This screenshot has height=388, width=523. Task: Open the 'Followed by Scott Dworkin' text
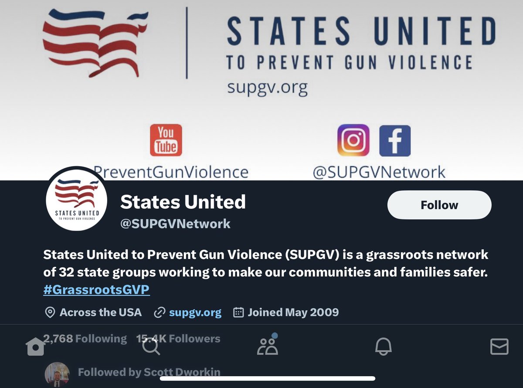click(149, 372)
